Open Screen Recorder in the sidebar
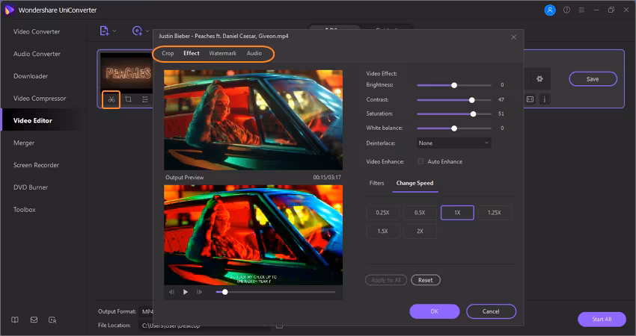636x336 pixels. tap(36, 165)
